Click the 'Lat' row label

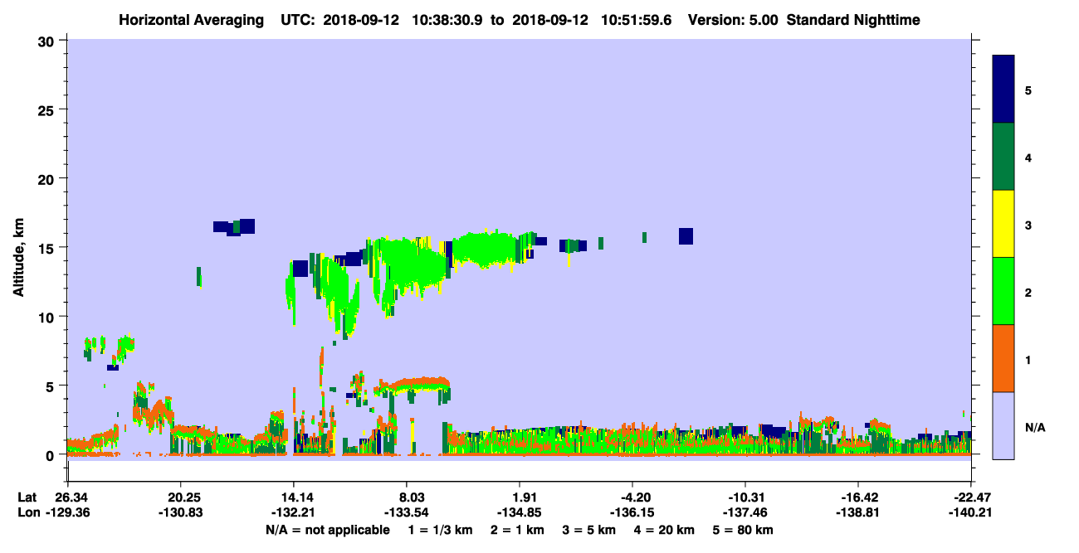(x=27, y=497)
